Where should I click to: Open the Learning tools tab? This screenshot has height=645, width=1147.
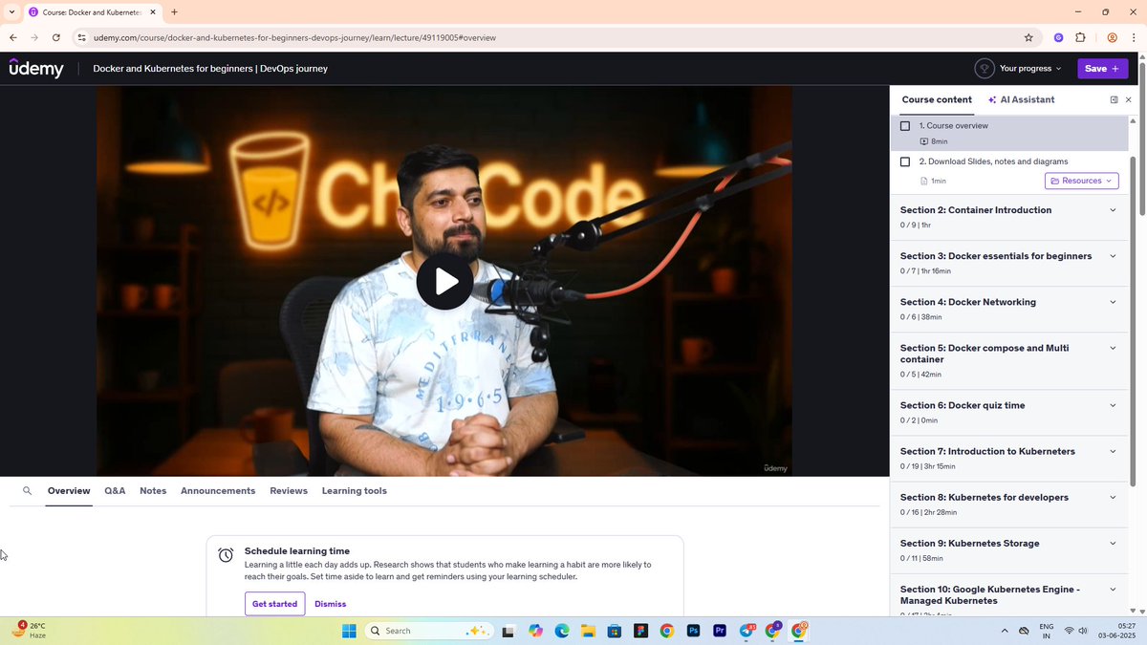(355, 491)
